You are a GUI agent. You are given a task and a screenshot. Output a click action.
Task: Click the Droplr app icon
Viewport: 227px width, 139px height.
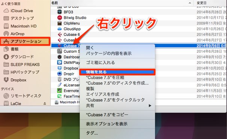(60, 74)
